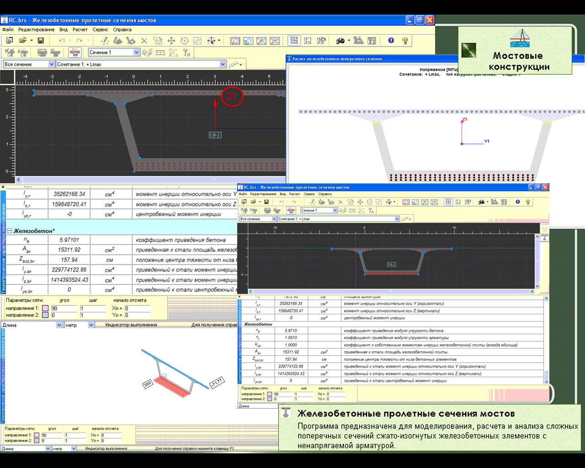Open the Расчет menu in the large top window
Viewport: 585px width, 468px height.
click(80, 30)
